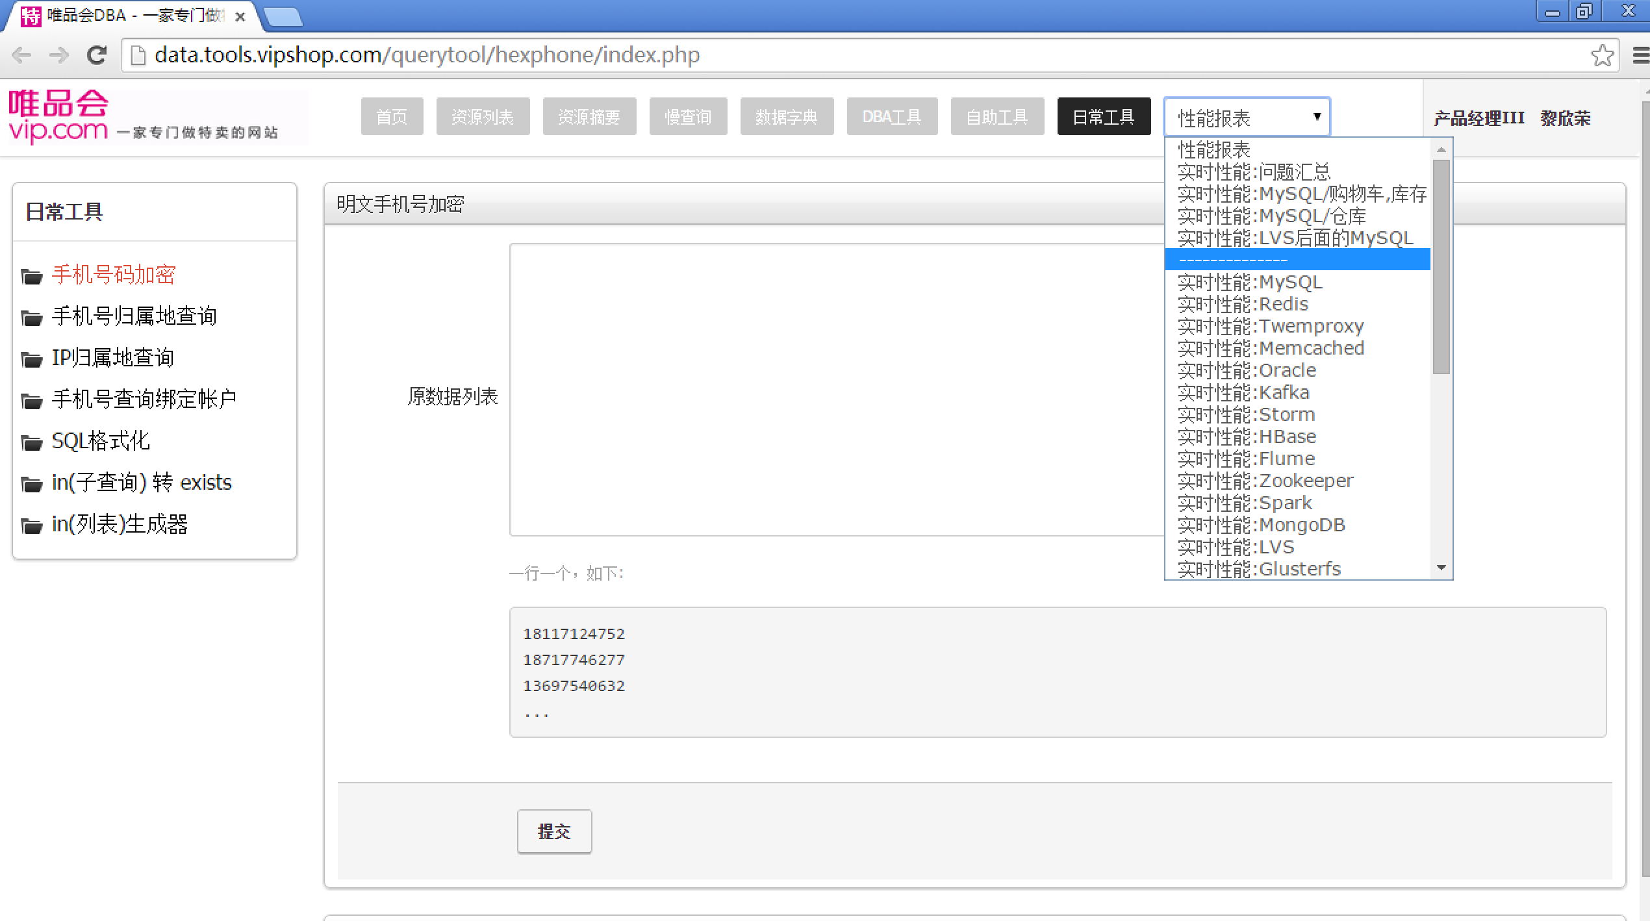Go to 首页 navigation button
Image resolution: width=1650 pixels, height=921 pixels.
tap(392, 117)
